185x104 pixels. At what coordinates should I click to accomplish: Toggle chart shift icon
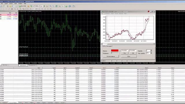[x=63, y=6]
